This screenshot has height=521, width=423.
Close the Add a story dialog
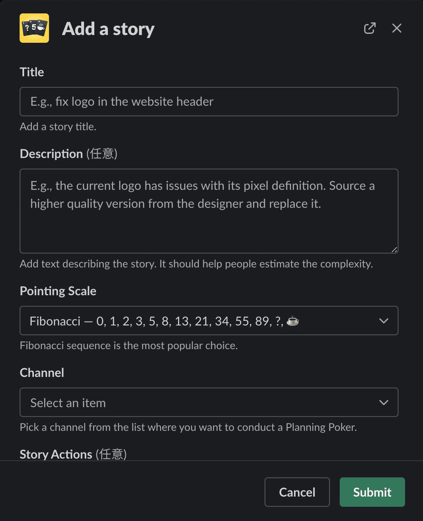click(x=397, y=28)
